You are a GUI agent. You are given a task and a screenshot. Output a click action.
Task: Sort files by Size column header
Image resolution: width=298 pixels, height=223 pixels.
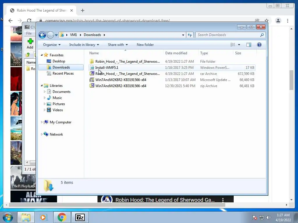click(x=245, y=53)
